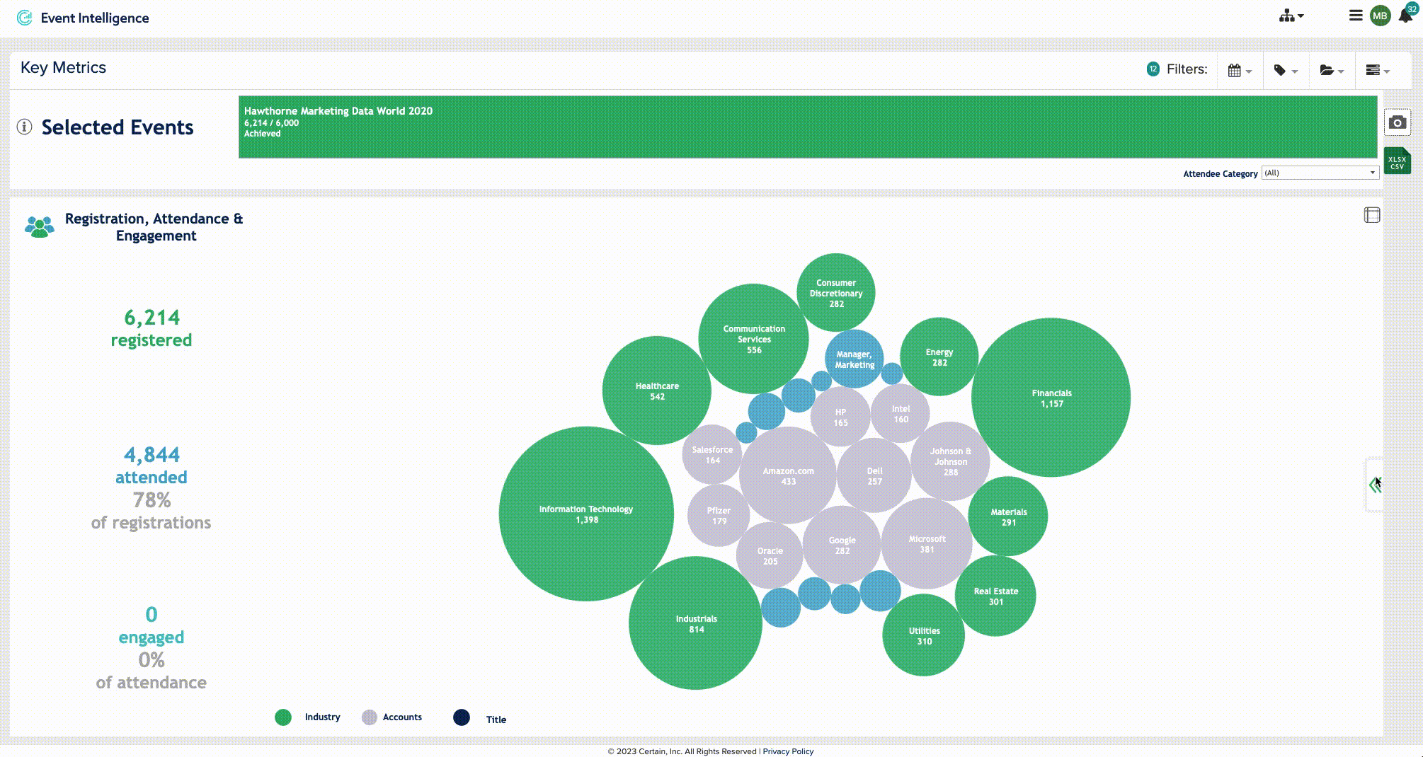
Task: Select the HP 165 bubble
Action: (840, 417)
